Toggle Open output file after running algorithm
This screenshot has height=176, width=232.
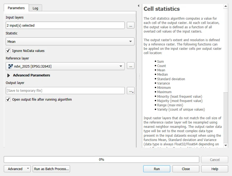pyautogui.click(x=8, y=99)
